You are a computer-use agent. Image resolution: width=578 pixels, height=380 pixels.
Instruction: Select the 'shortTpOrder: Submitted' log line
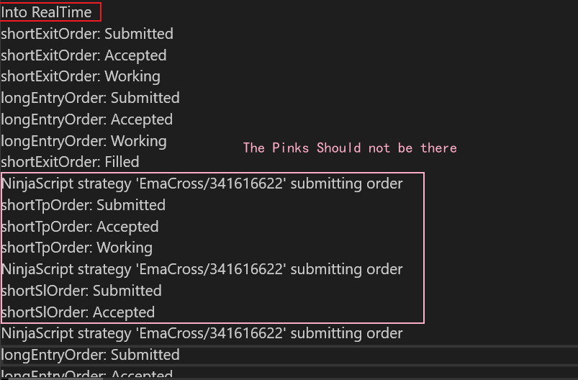pos(83,205)
